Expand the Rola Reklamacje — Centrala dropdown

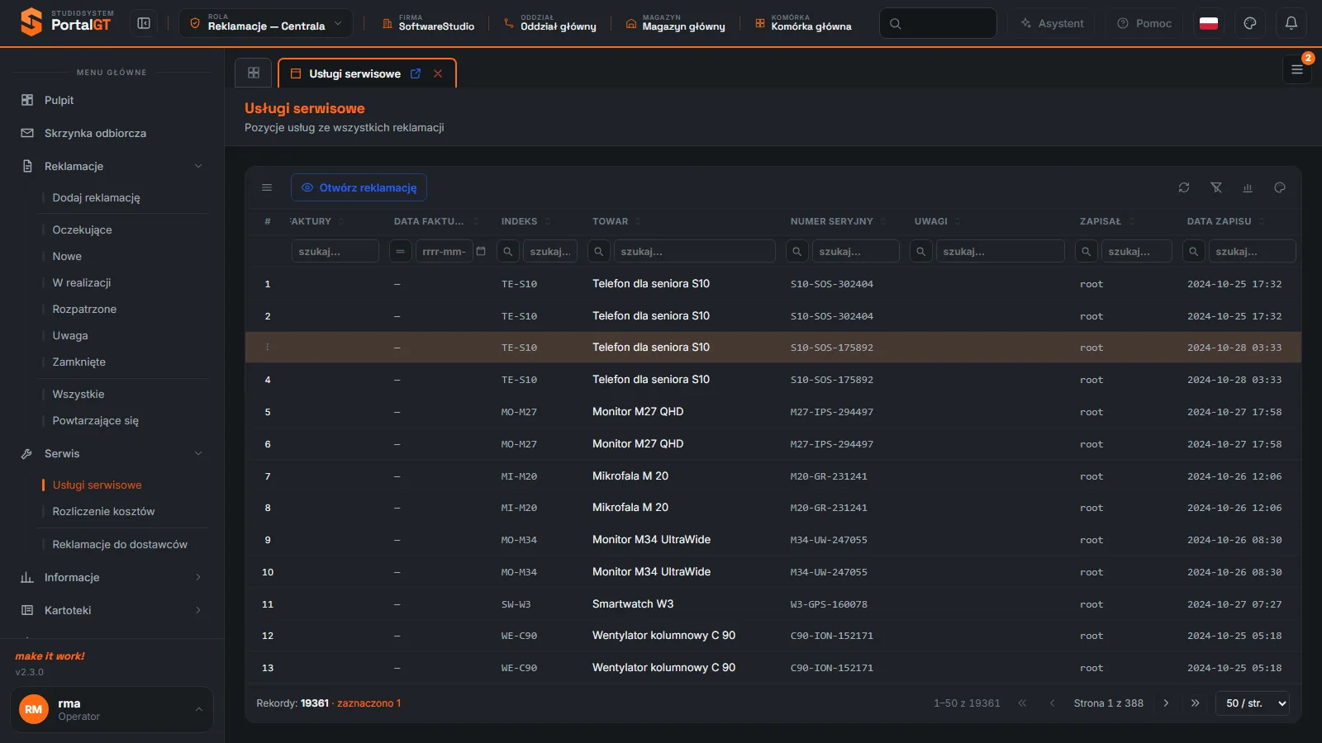coord(266,23)
